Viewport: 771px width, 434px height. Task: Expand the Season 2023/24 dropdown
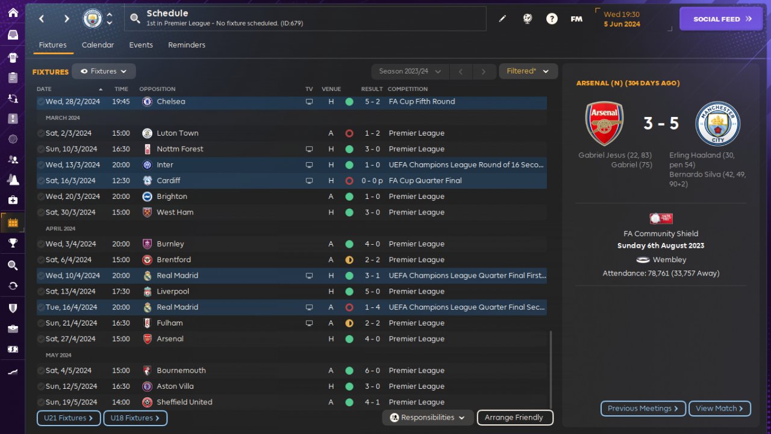pos(410,71)
